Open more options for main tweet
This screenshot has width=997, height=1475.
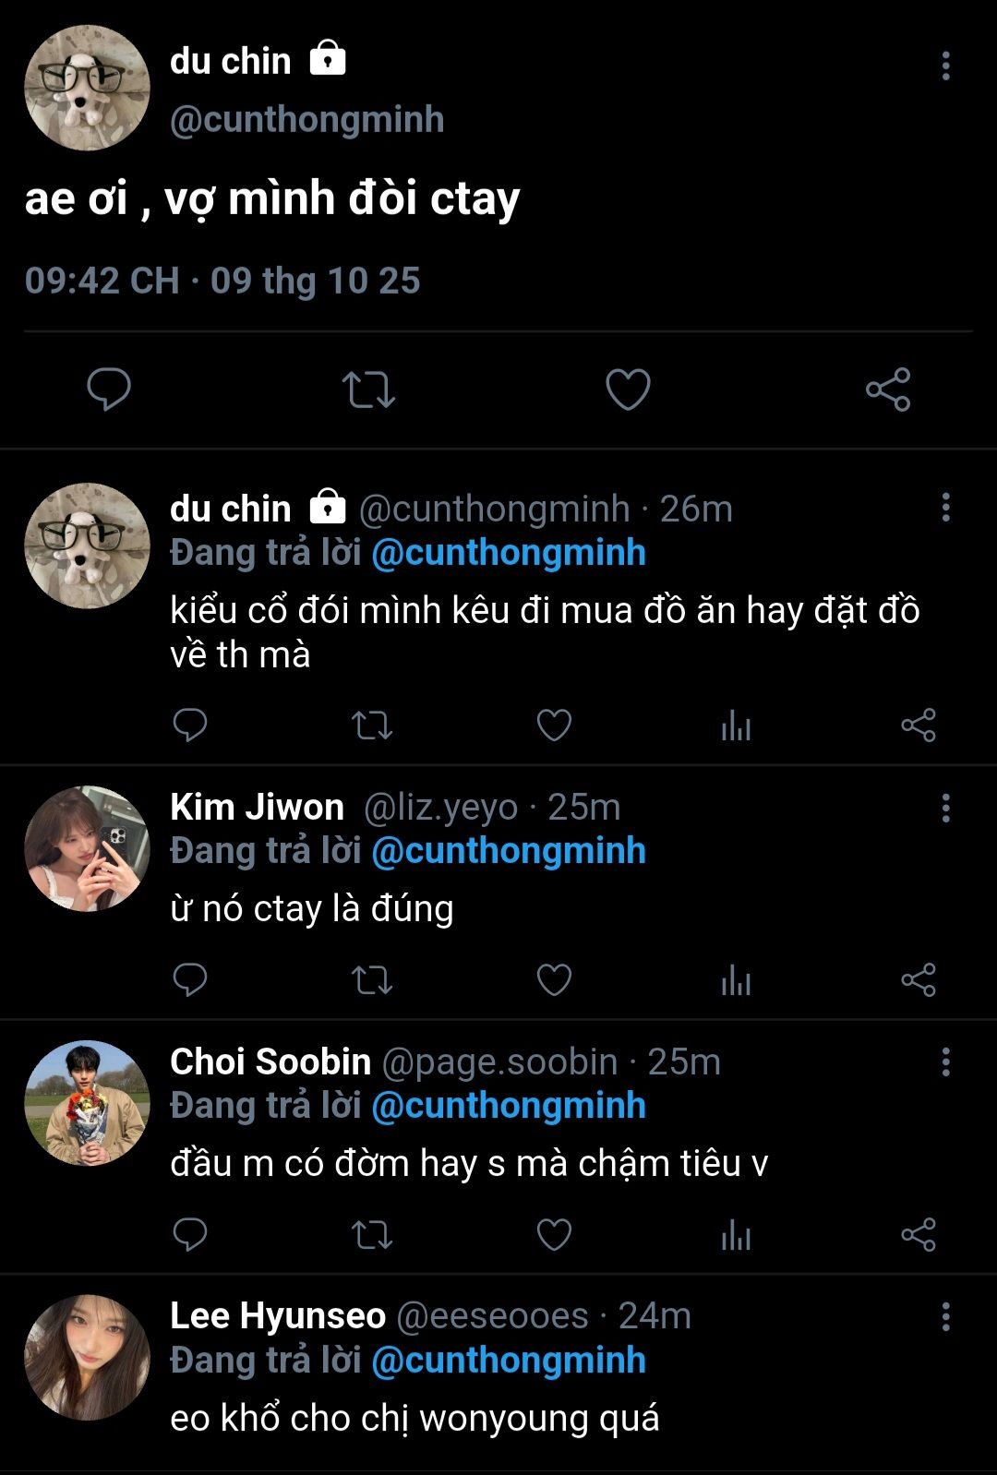(x=945, y=66)
